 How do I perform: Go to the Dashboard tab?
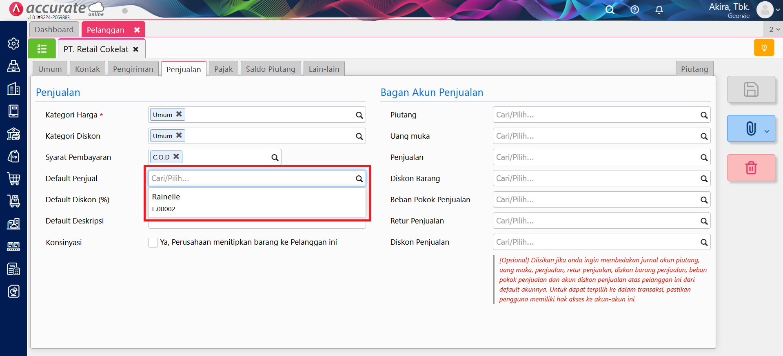coord(54,29)
